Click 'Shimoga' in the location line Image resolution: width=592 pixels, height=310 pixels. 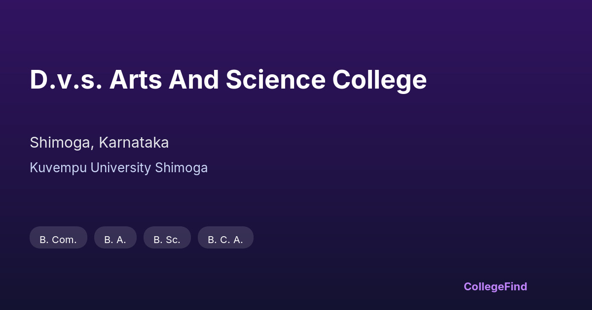click(x=60, y=143)
